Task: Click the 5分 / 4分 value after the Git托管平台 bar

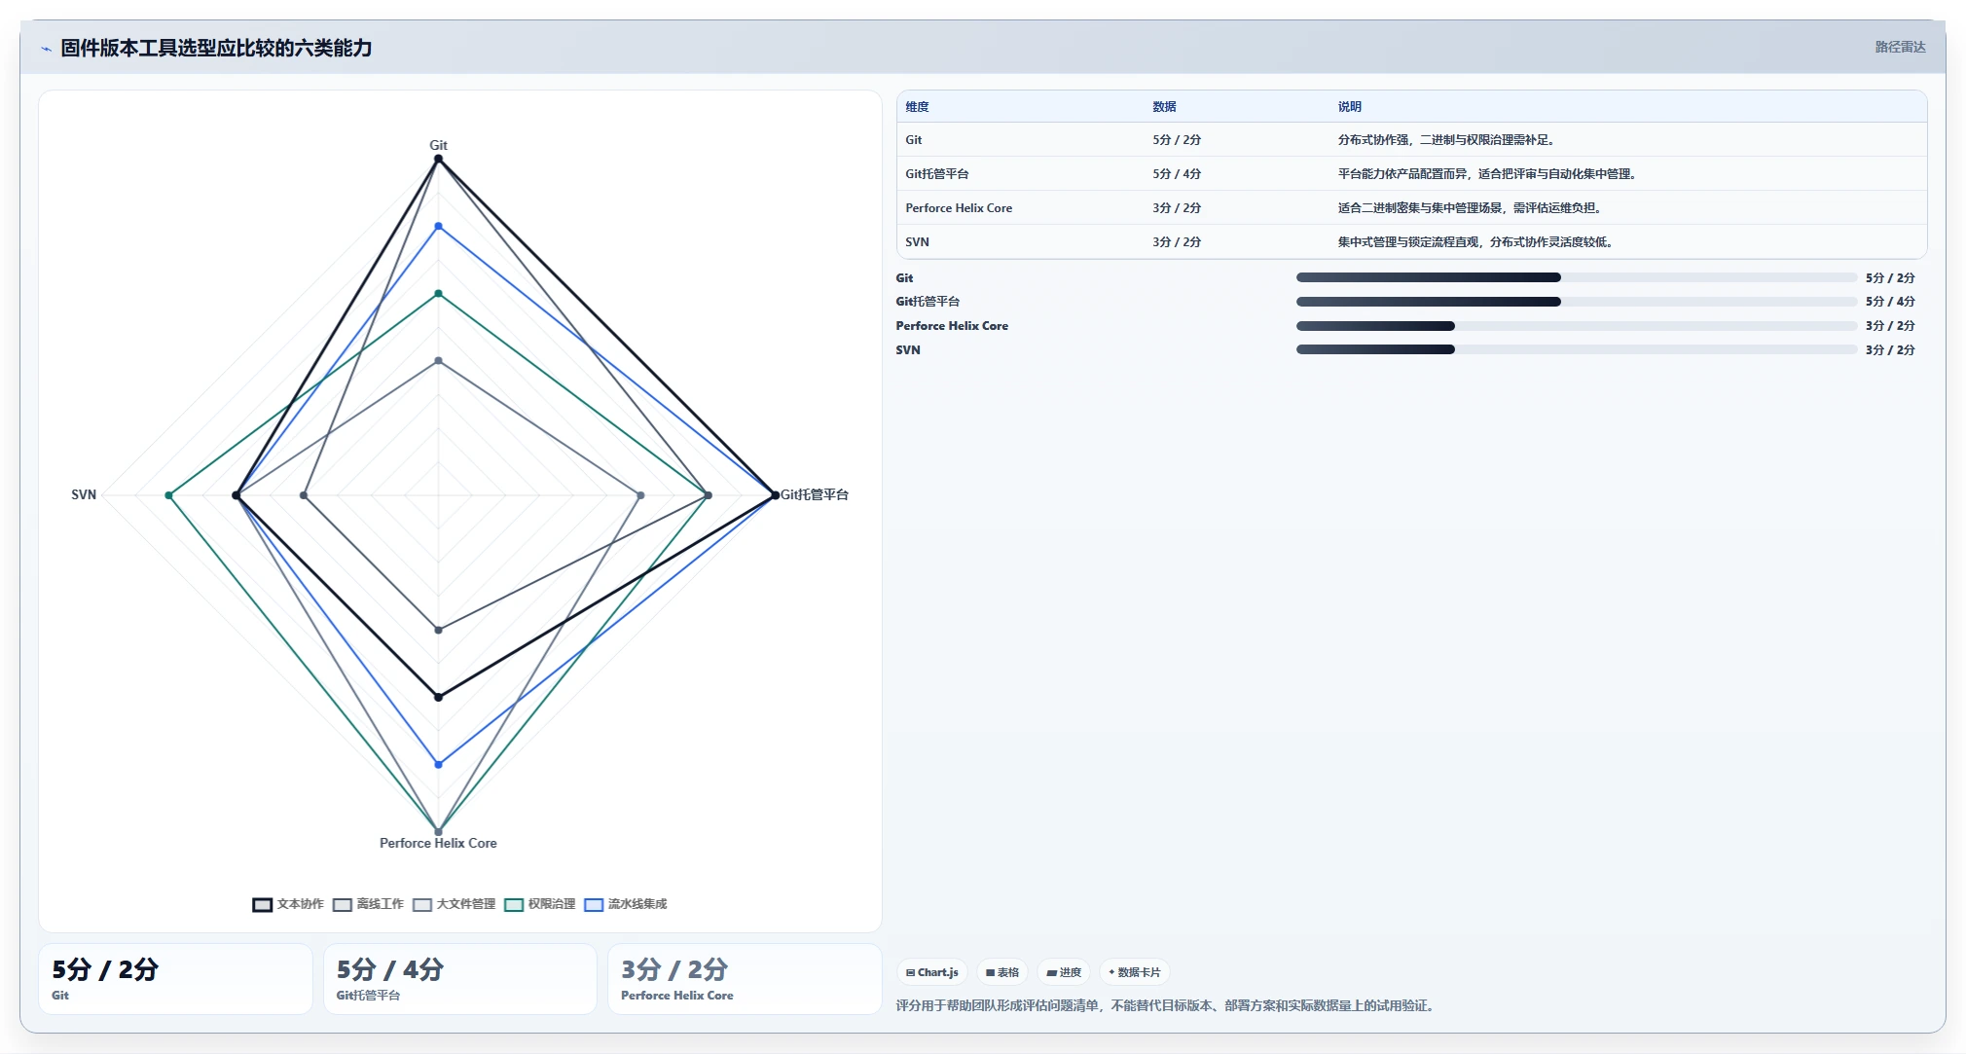Action: pyautogui.click(x=1890, y=302)
